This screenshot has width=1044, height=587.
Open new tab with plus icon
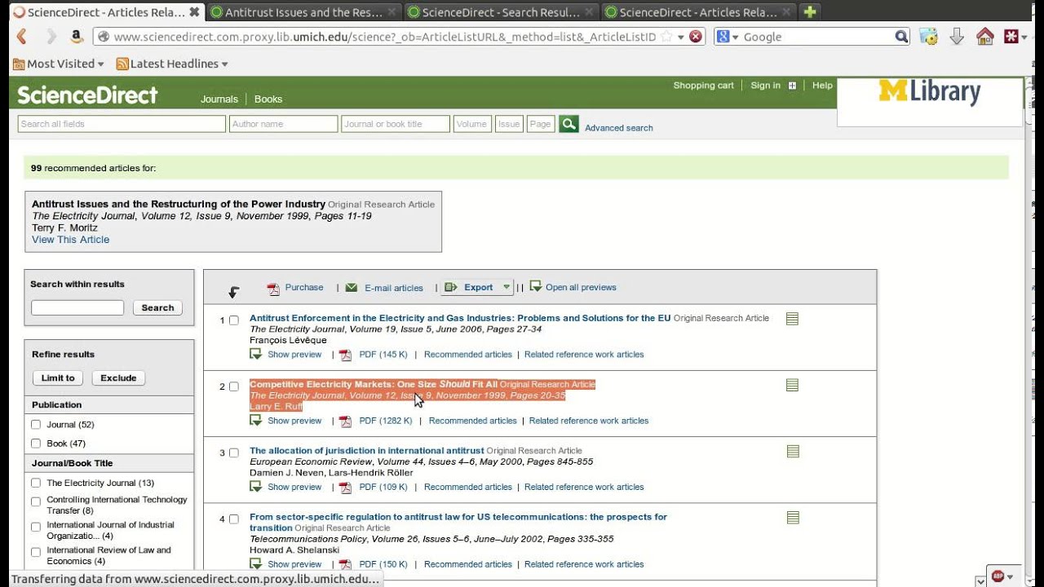(809, 12)
